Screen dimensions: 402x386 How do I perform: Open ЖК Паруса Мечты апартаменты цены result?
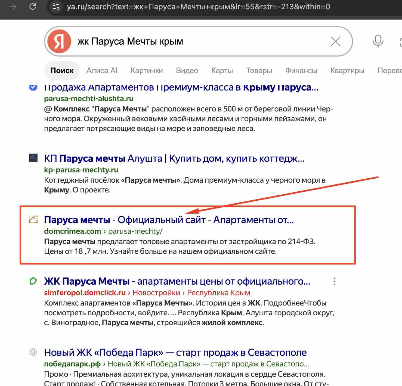177,281
